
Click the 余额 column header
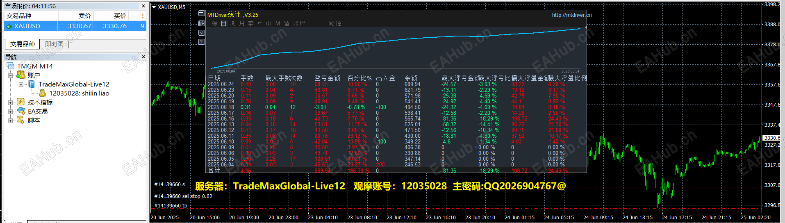click(x=411, y=78)
